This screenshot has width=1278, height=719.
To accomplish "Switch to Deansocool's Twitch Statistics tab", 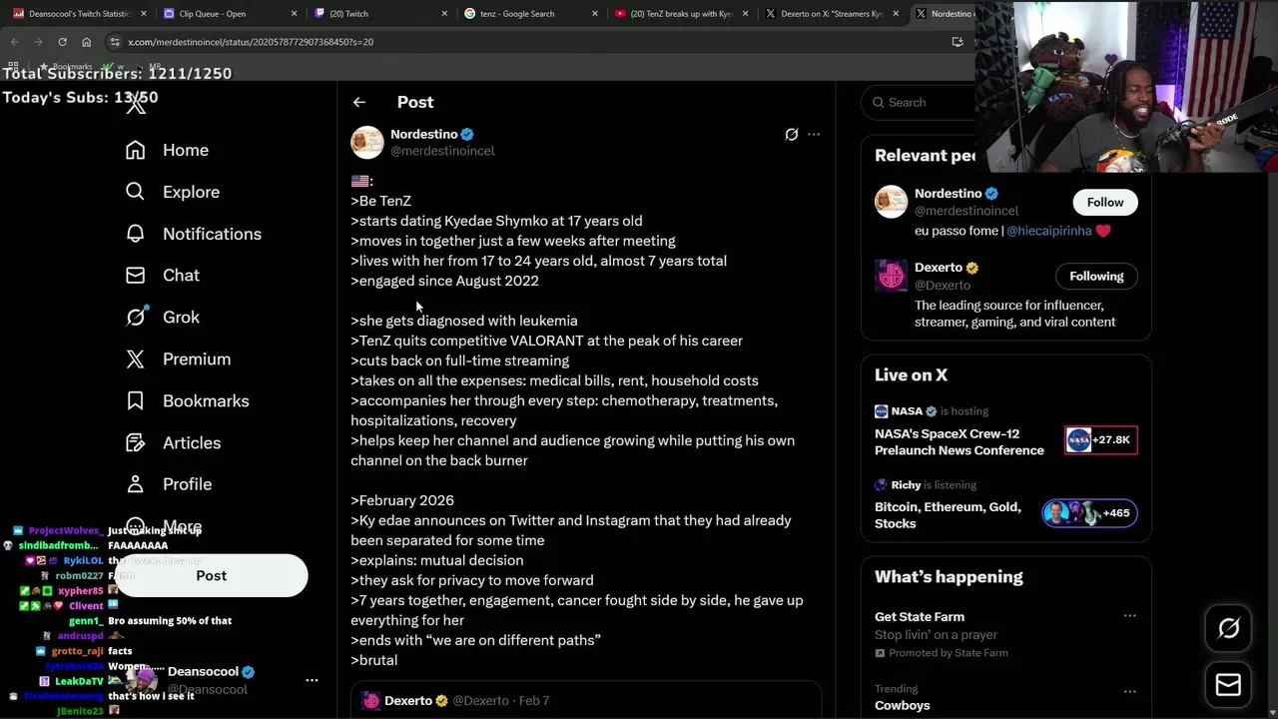I will 80,14.
